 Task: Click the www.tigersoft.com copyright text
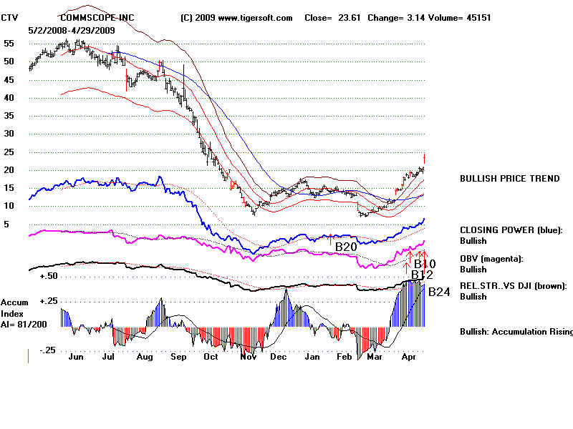tap(236, 18)
